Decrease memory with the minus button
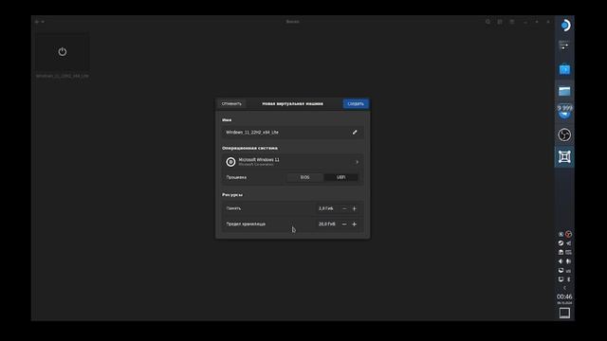Screen dimensions: 607x341 (344, 208)
